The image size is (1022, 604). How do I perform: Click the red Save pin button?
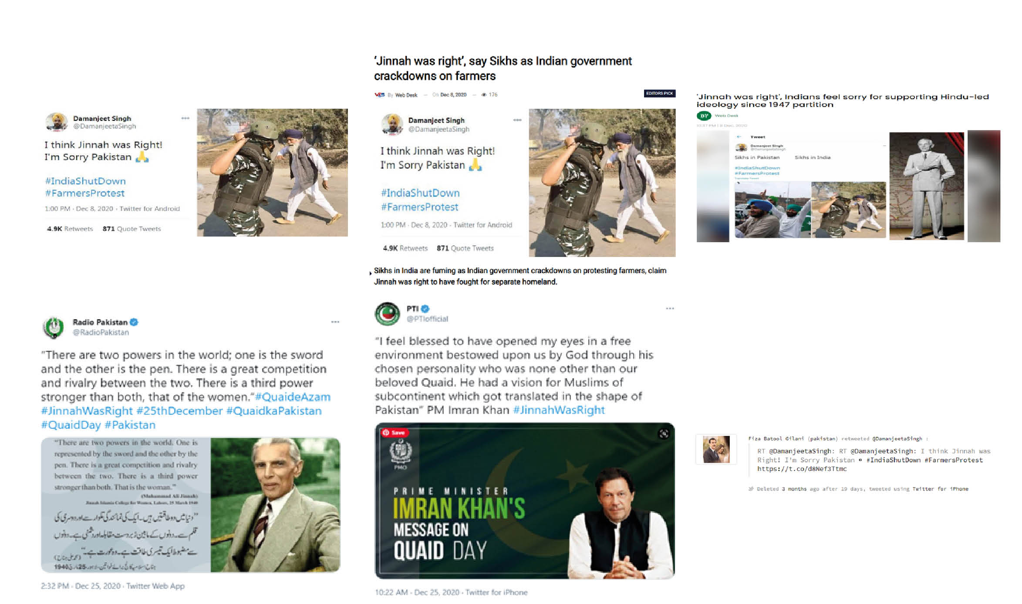[394, 433]
